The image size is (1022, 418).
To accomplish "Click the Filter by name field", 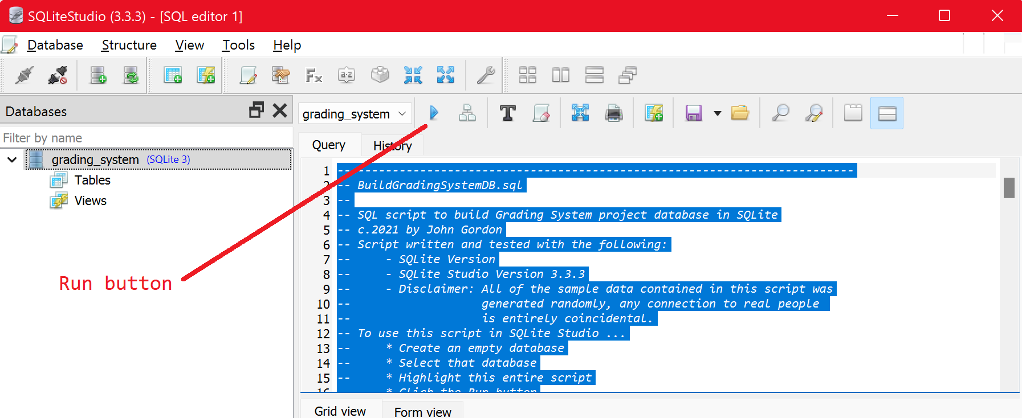I will click(x=146, y=138).
